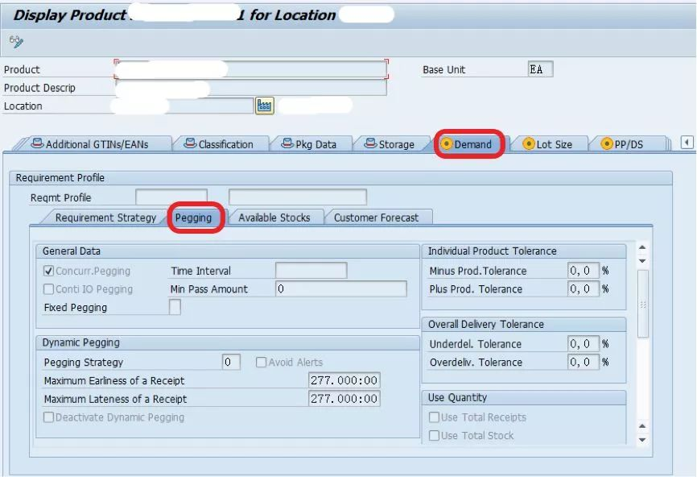
Task: Click the Min Pass Amount field
Action: 341,288
